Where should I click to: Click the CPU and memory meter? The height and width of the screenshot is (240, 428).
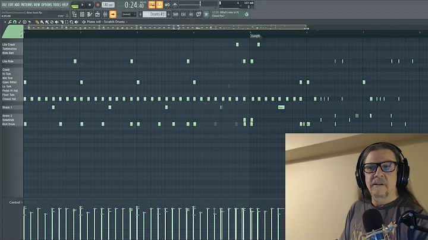[237, 5]
